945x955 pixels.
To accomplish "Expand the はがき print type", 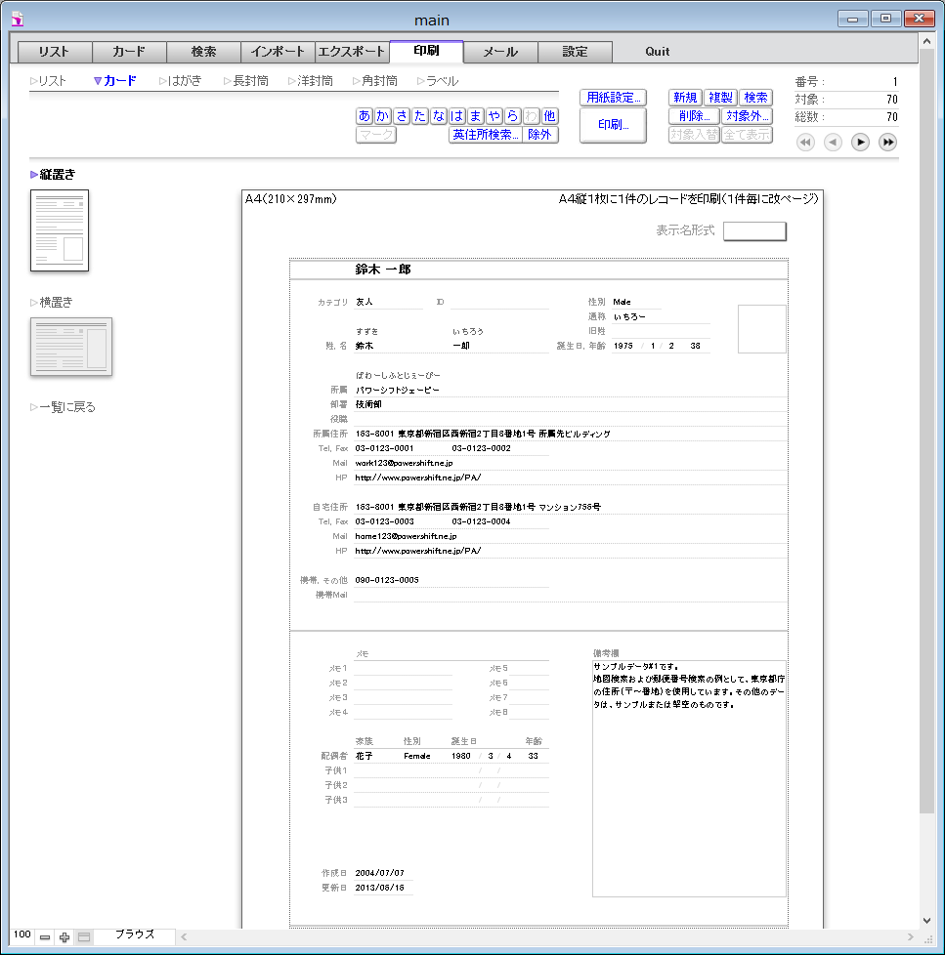I will click(x=182, y=81).
